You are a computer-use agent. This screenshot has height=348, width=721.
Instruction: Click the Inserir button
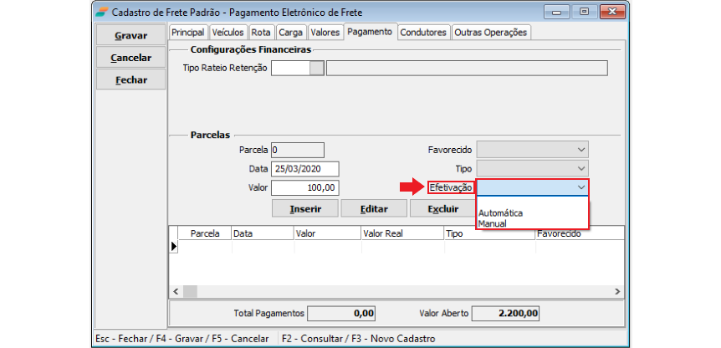point(305,208)
